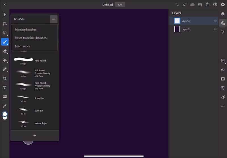Select the Type tool
Screen dimensions: 227x158
tap(5, 87)
